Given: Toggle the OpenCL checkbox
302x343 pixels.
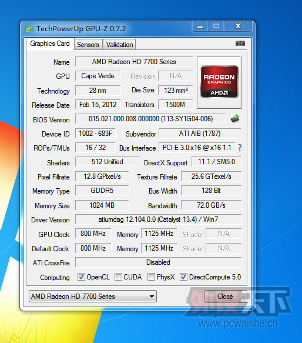Looking at the screenshot, I should point(81,277).
